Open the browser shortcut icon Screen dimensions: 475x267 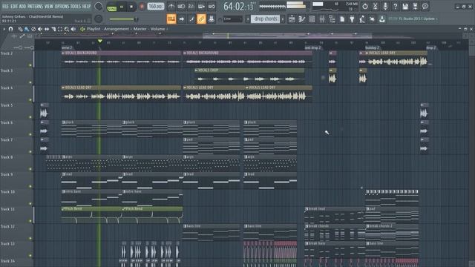(x=332, y=19)
